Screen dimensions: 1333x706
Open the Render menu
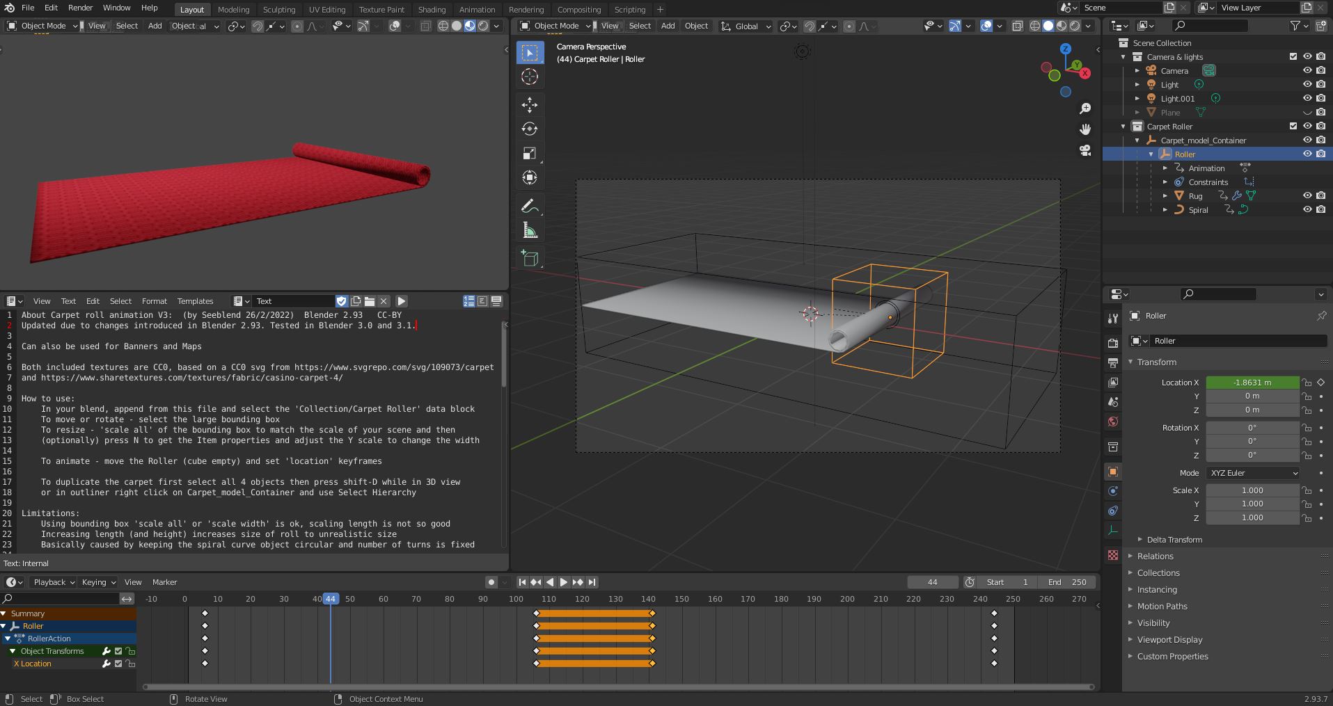[80, 8]
